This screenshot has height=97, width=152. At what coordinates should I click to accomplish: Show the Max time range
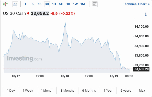pos(142,91)
